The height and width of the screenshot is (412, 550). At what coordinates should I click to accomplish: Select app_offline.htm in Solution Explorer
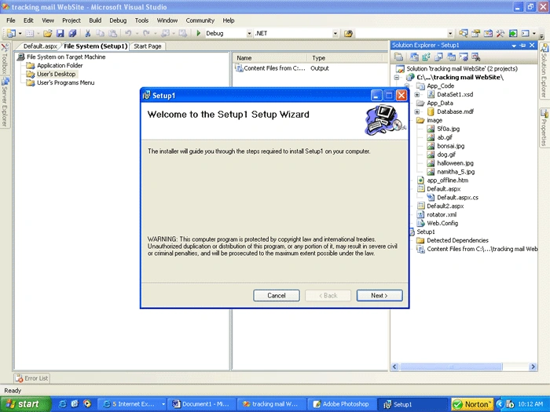click(447, 180)
